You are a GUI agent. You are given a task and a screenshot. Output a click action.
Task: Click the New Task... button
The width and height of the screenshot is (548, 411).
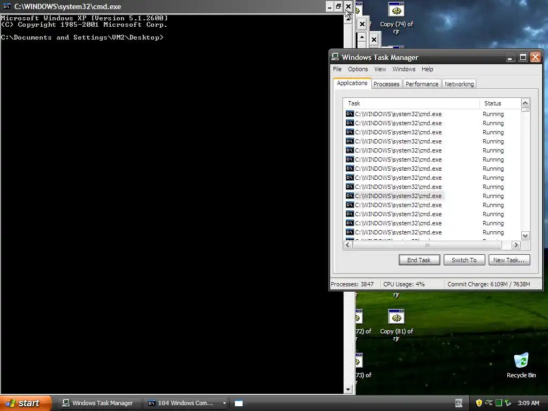pyautogui.click(x=509, y=260)
